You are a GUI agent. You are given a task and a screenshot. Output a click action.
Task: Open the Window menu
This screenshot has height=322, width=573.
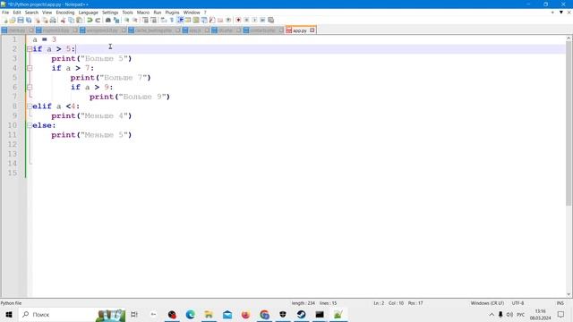192,13
